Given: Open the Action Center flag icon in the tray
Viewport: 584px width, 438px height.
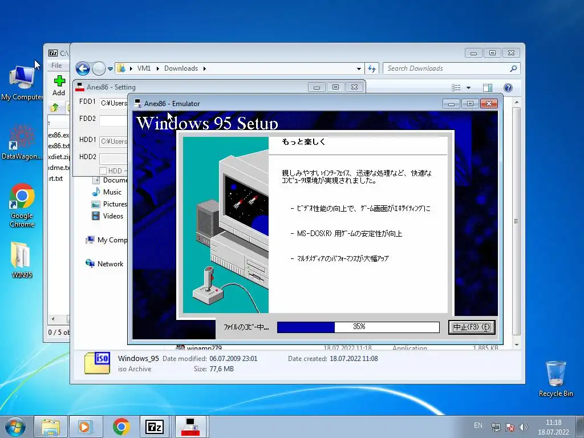Looking at the screenshot, I should click(x=509, y=427).
